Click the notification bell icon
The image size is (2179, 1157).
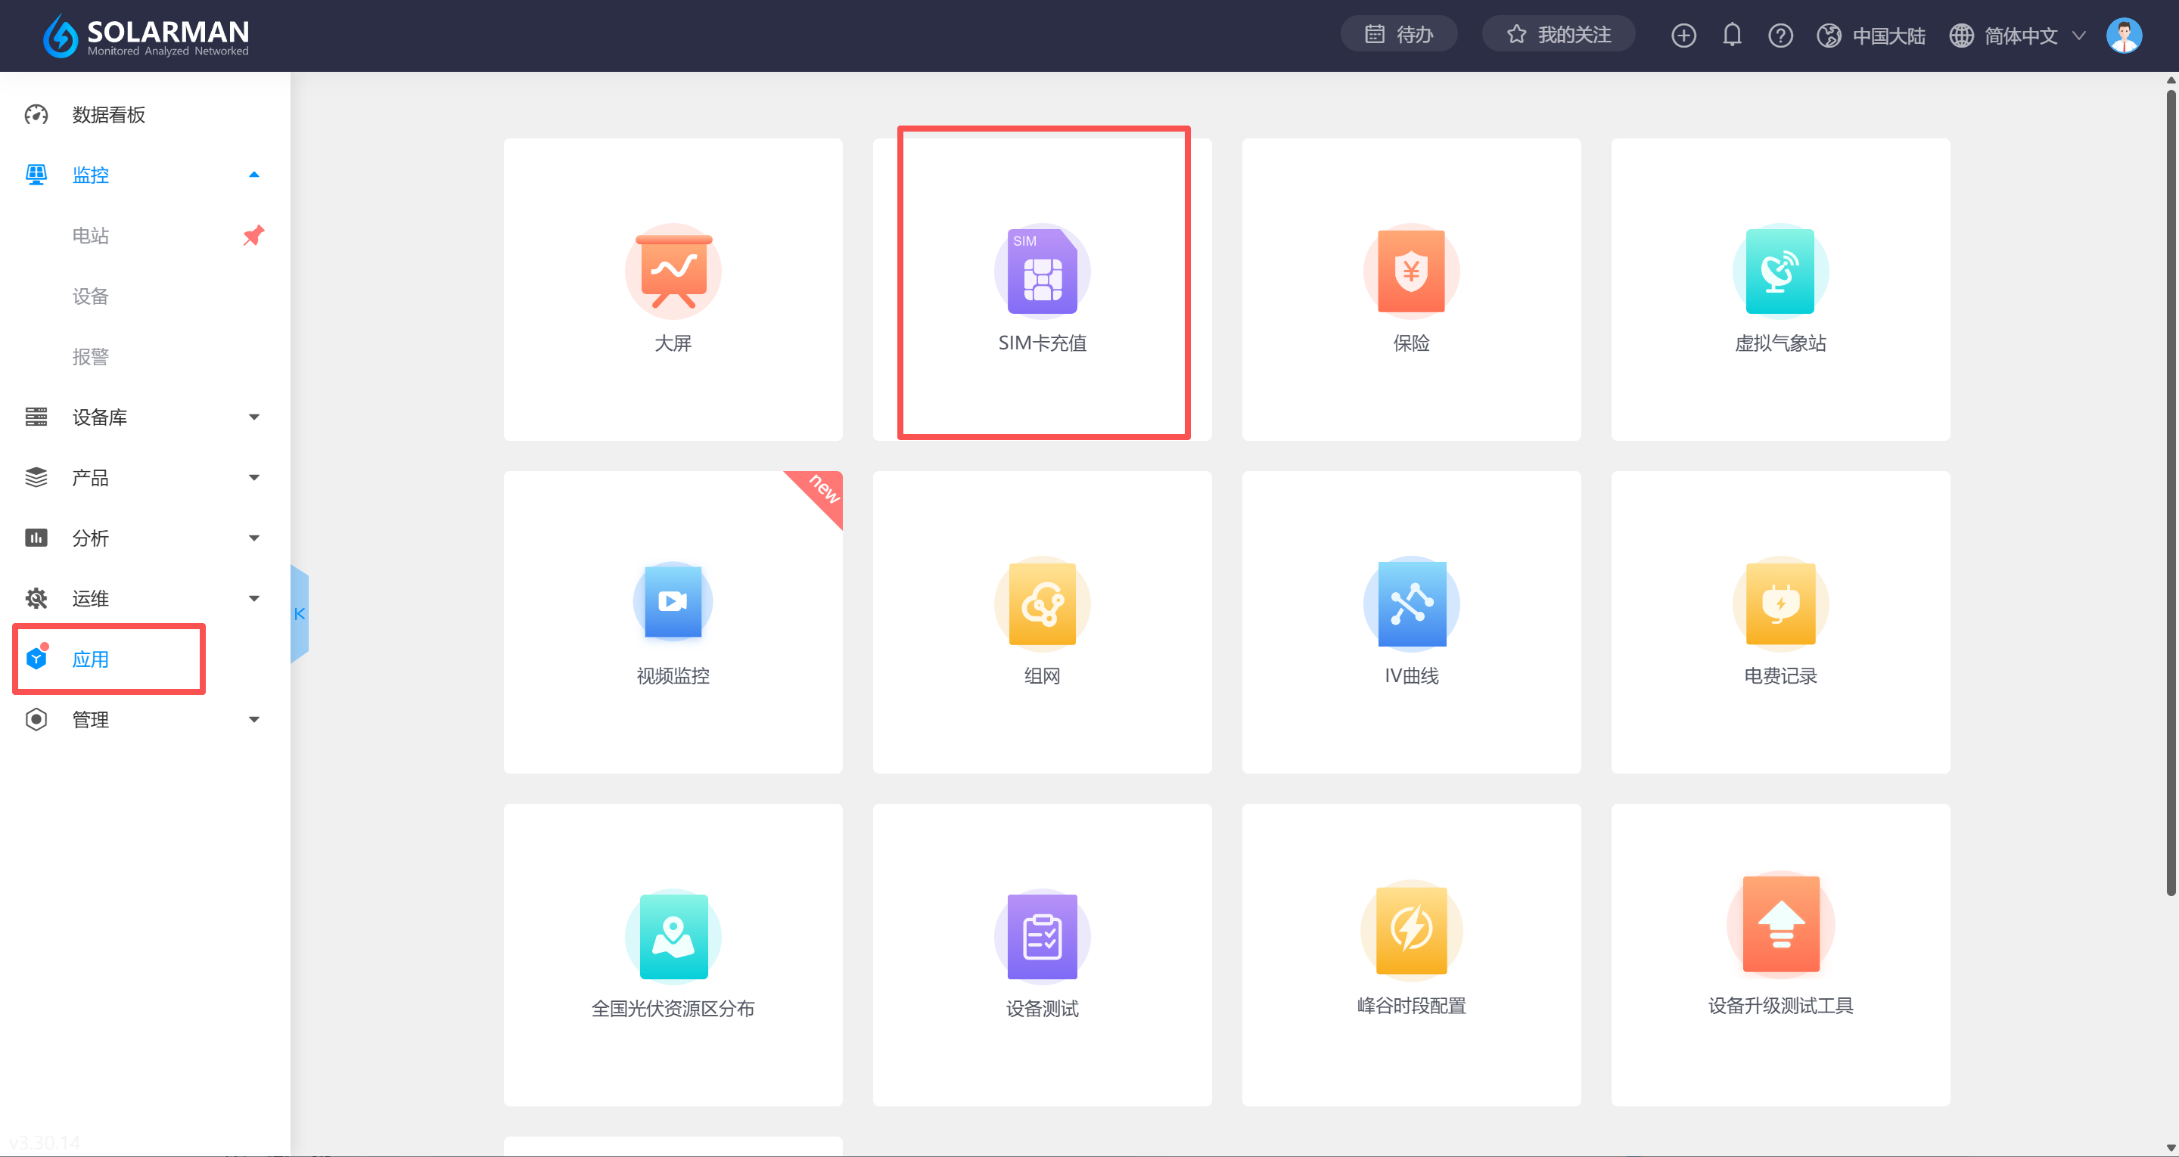click(x=1732, y=36)
